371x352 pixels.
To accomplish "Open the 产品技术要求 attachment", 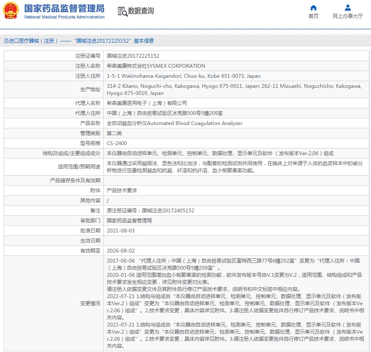I will pyautogui.click(x=122, y=190).
